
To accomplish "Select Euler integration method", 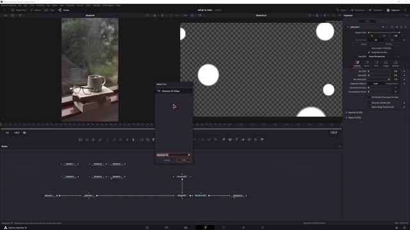I will pyautogui.click(x=376, y=84).
